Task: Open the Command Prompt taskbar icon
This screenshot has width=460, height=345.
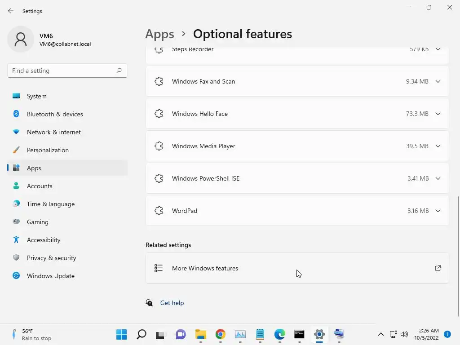Action: pos(299,334)
